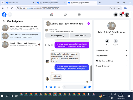The height and width of the screenshot is (100, 133).
Task: Open the Chrome profile icon
Action: coord(125,8)
